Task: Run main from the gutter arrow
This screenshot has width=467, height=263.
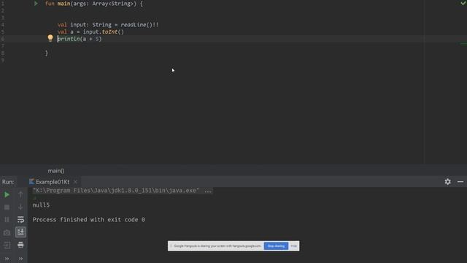Action: [36, 4]
